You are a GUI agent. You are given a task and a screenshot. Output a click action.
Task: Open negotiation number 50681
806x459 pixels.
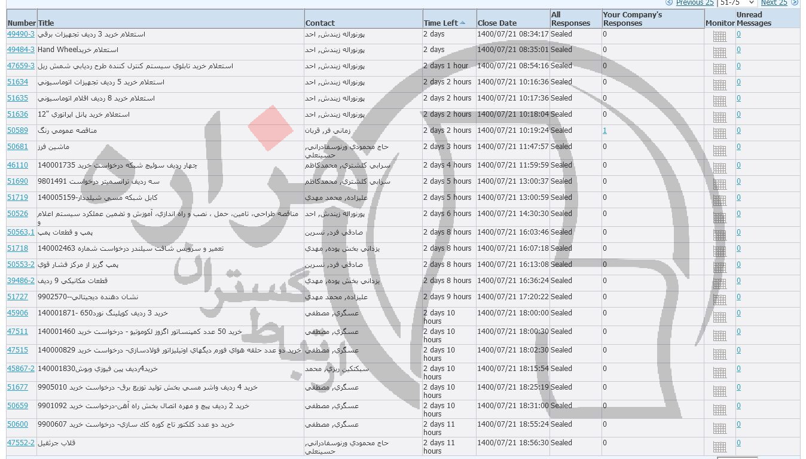(17, 147)
